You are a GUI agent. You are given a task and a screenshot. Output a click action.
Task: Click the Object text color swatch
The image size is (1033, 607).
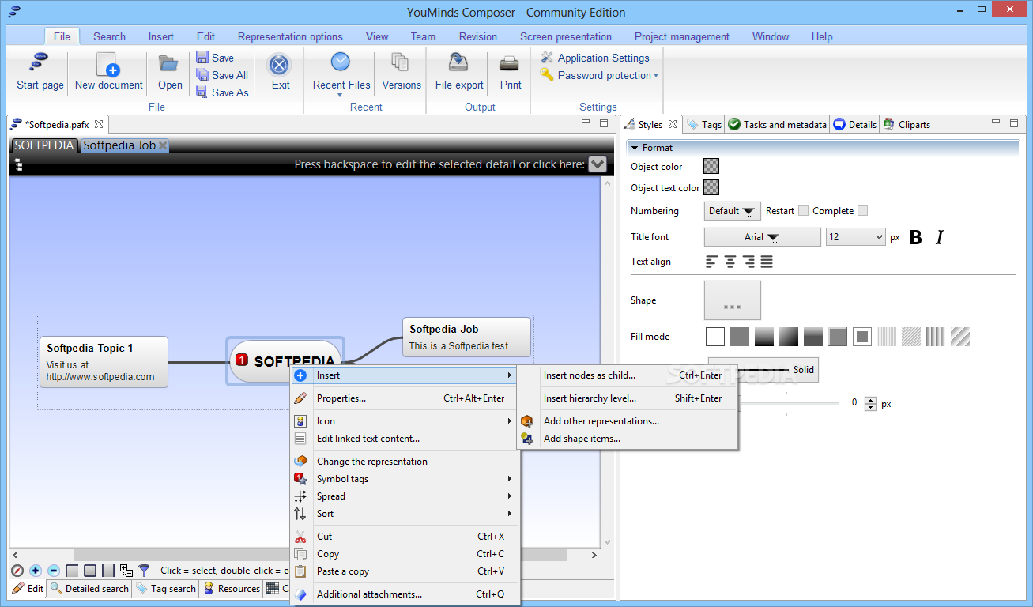[x=711, y=188]
